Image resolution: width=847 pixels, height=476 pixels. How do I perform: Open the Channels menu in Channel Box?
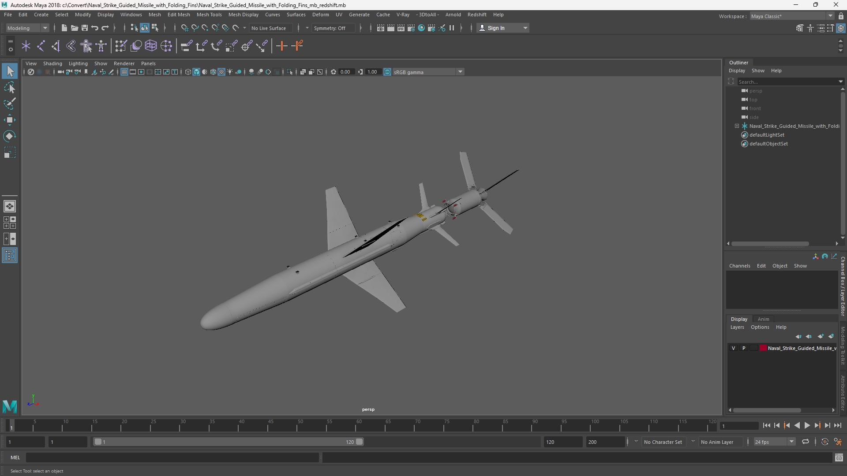coord(739,266)
